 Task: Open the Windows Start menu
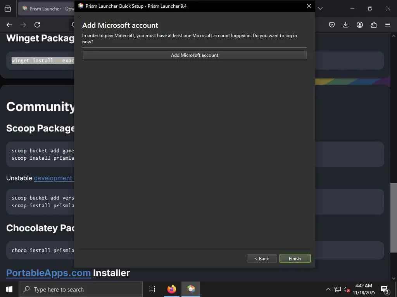pos(9,289)
